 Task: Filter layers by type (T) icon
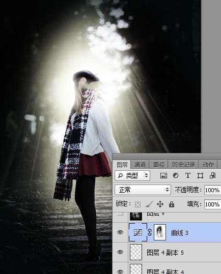click(188, 175)
